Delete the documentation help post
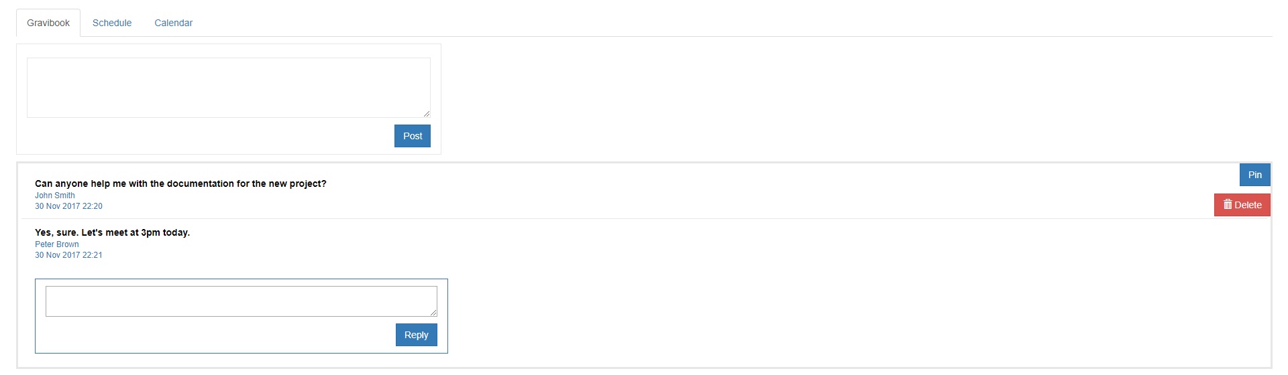Image resolution: width=1288 pixels, height=375 pixels. 1242,205
